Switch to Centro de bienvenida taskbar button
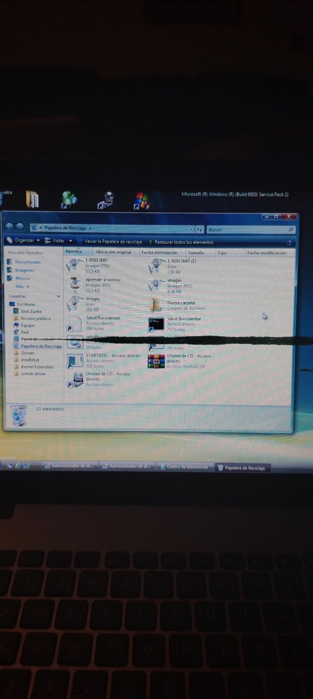This screenshot has width=313, height=699. click(x=186, y=467)
